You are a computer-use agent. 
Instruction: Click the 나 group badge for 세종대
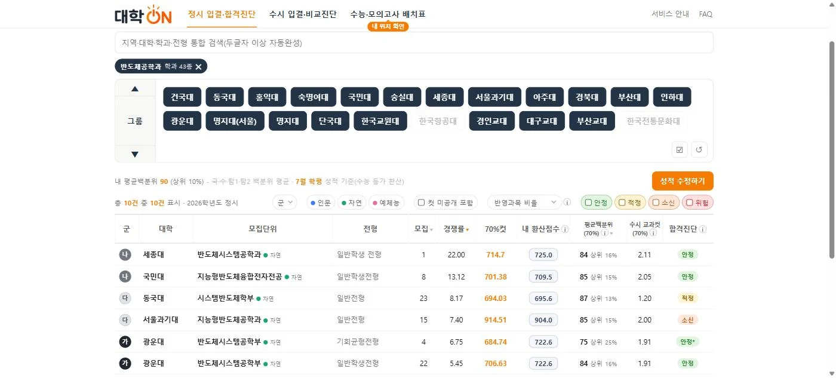pos(125,255)
